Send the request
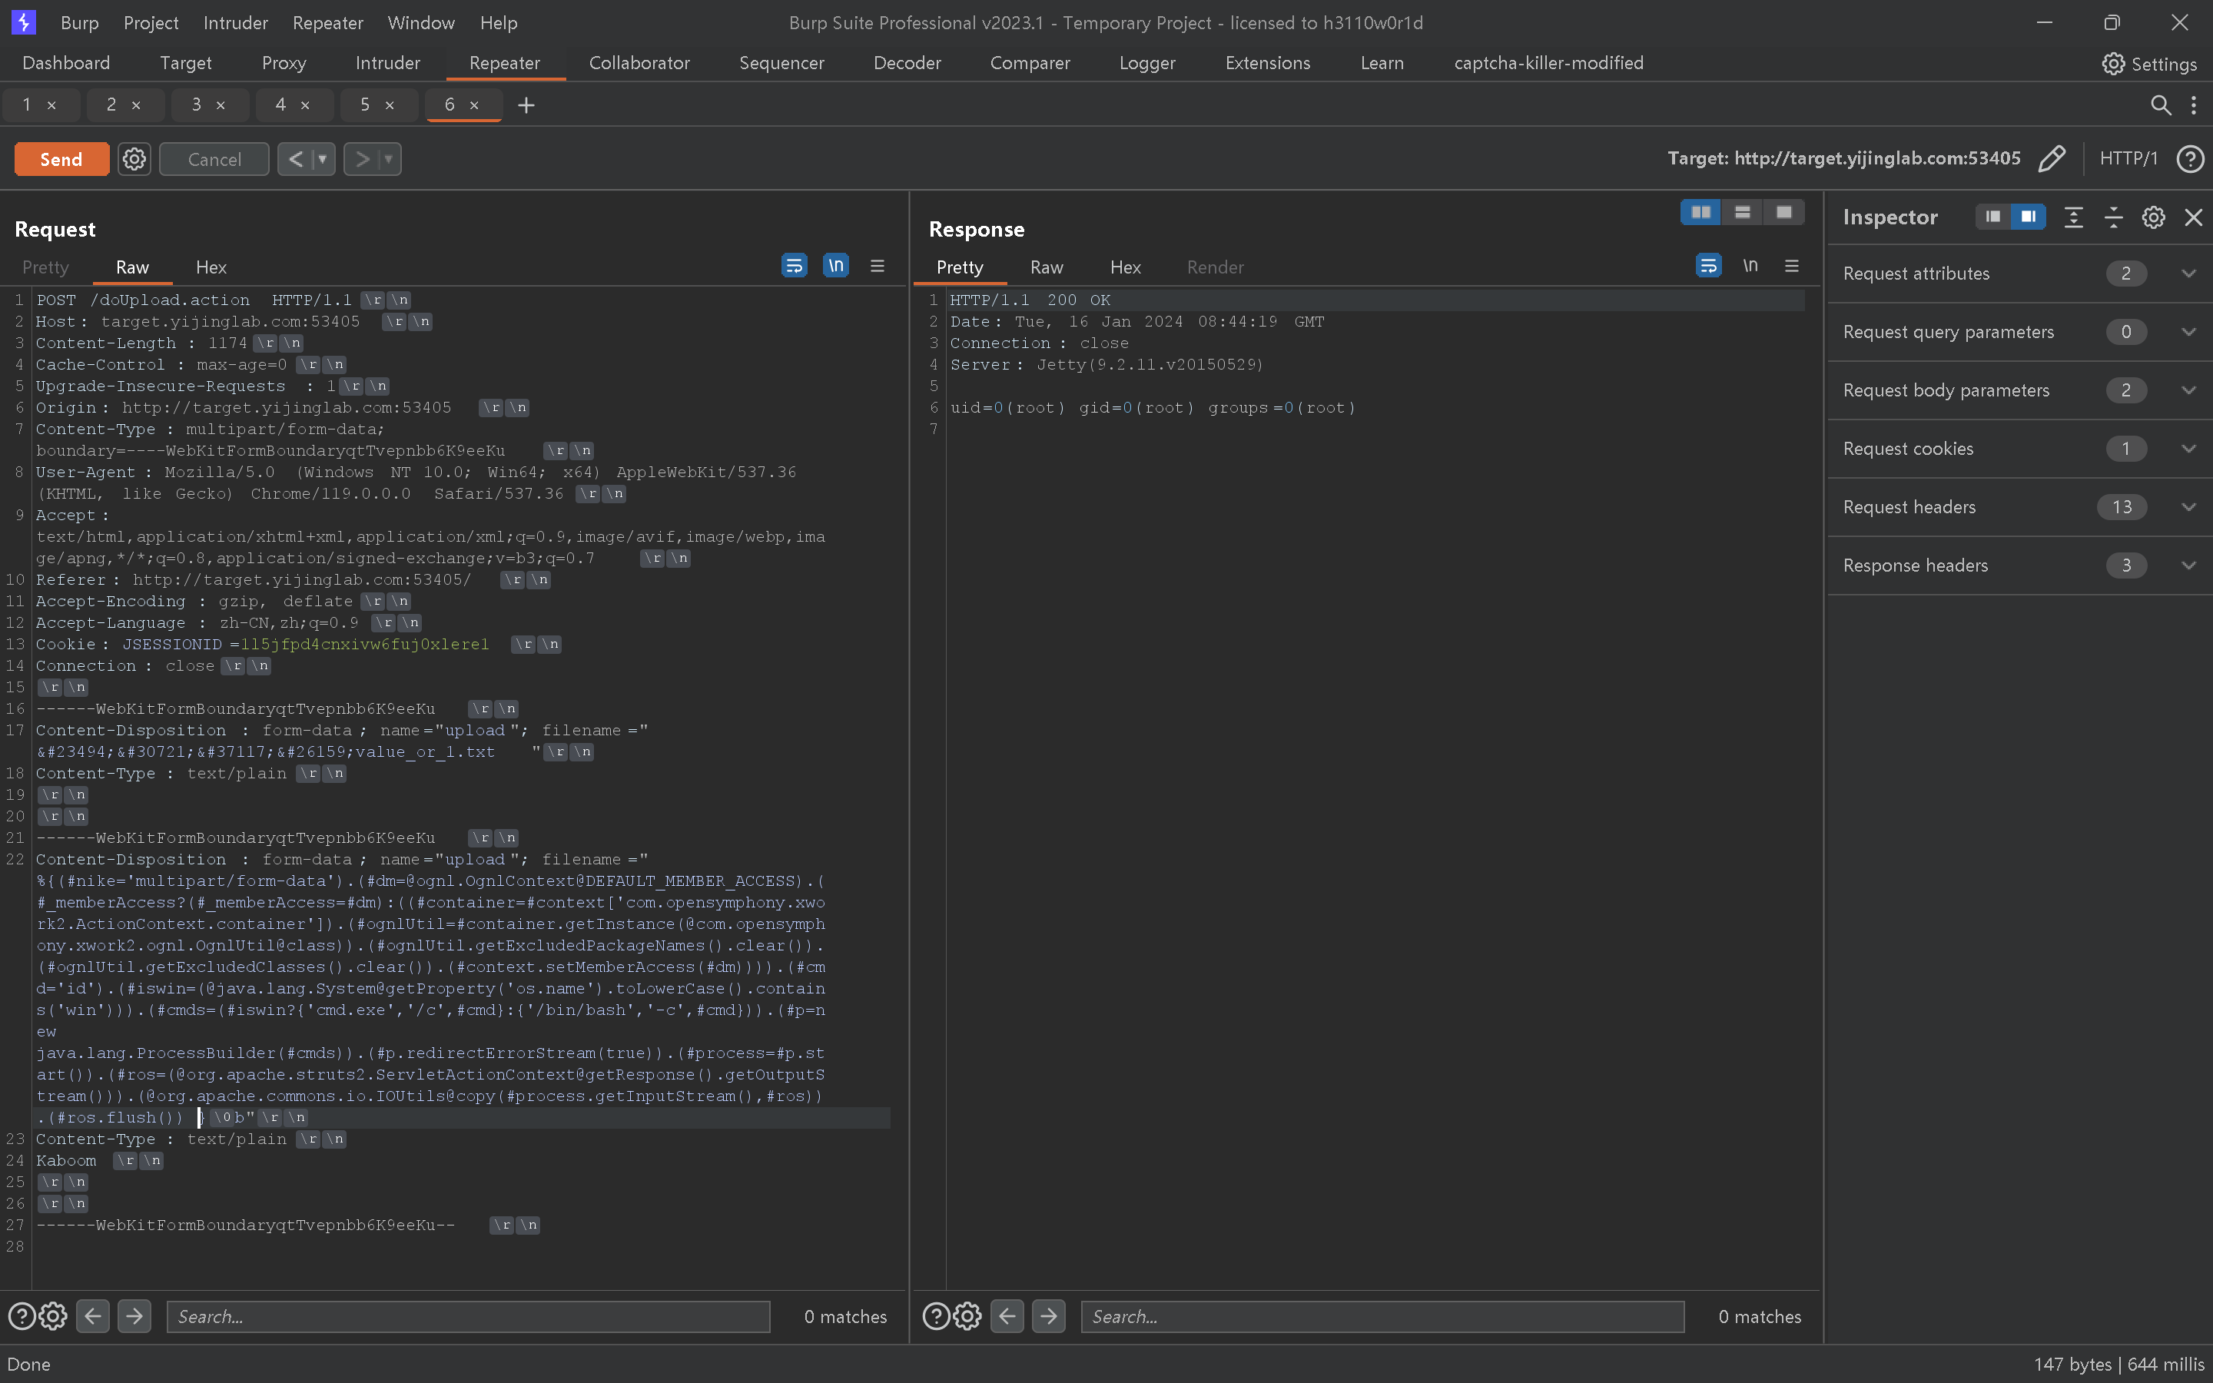The width and height of the screenshot is (2213, 1383). click(61, 159)
